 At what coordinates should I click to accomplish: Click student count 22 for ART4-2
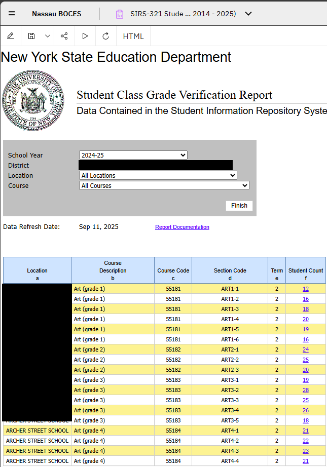point(306,441)
